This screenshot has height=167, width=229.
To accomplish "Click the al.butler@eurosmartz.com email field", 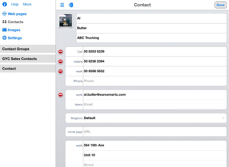I will coord(155,95).
